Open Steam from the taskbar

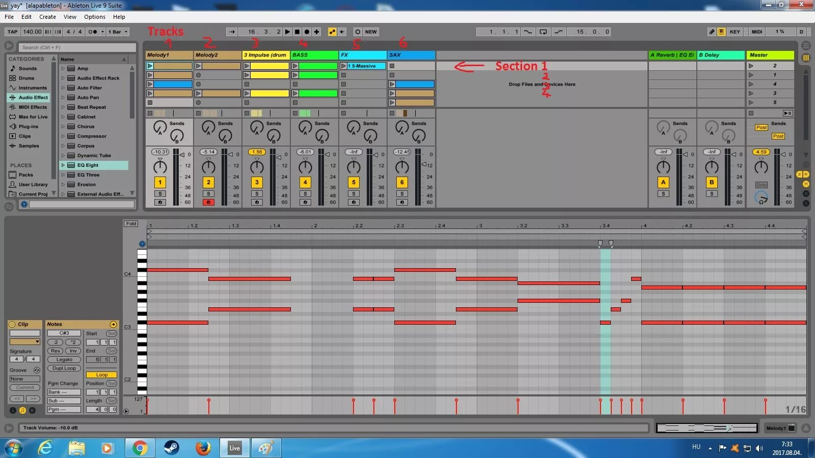pos(171,448)
